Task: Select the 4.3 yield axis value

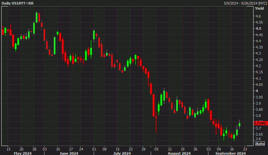Action: pyautogui.click(x=258, y=53)
